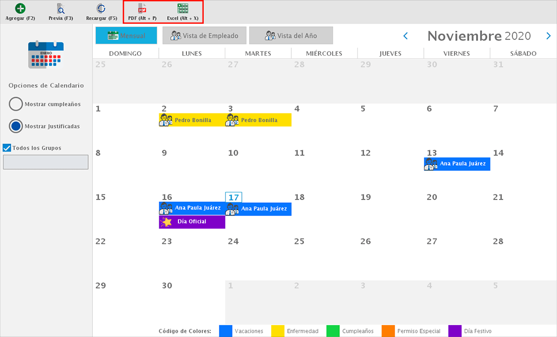Switch to Mensual view tab

[126, 36]
